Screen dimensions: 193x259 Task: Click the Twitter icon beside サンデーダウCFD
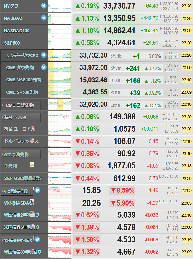point(44,55)
